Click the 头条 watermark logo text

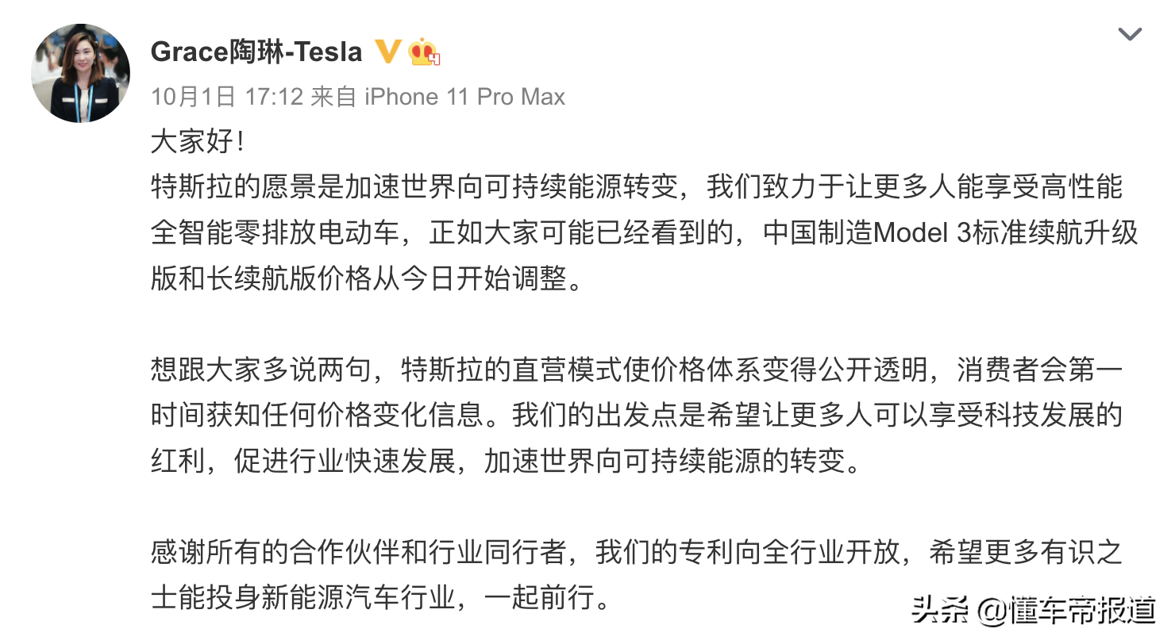pyautogui.click(x=941, y=611)
